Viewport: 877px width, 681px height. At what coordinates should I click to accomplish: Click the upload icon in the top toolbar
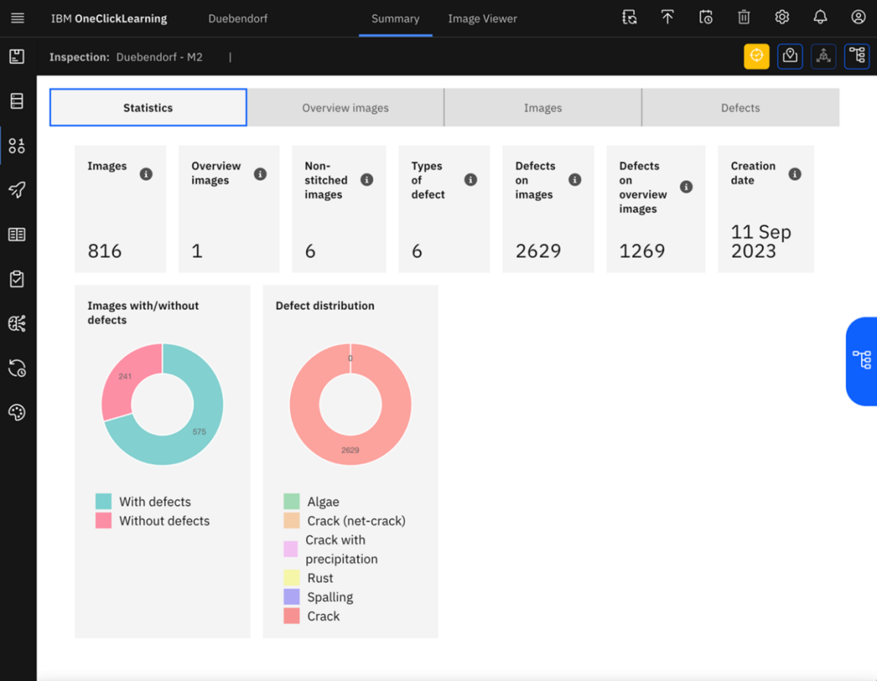(x=667, y=17)
